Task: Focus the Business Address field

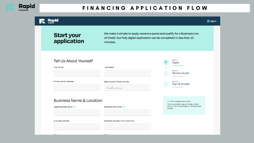Action: click(77, 127)
